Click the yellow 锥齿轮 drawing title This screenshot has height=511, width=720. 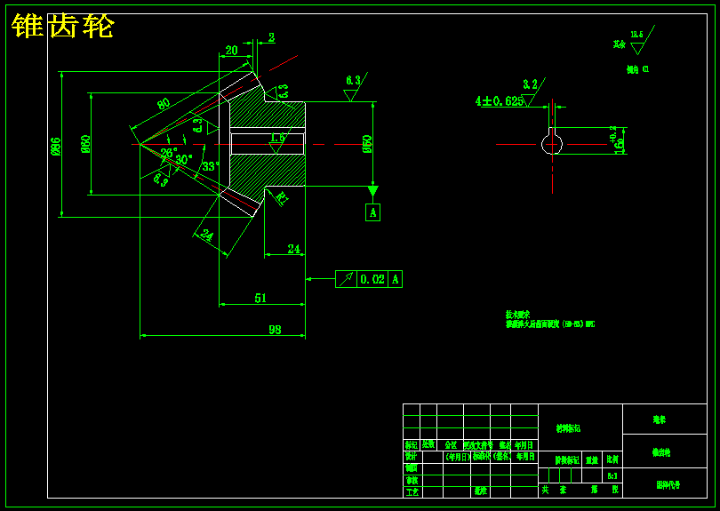coord(62,26)
